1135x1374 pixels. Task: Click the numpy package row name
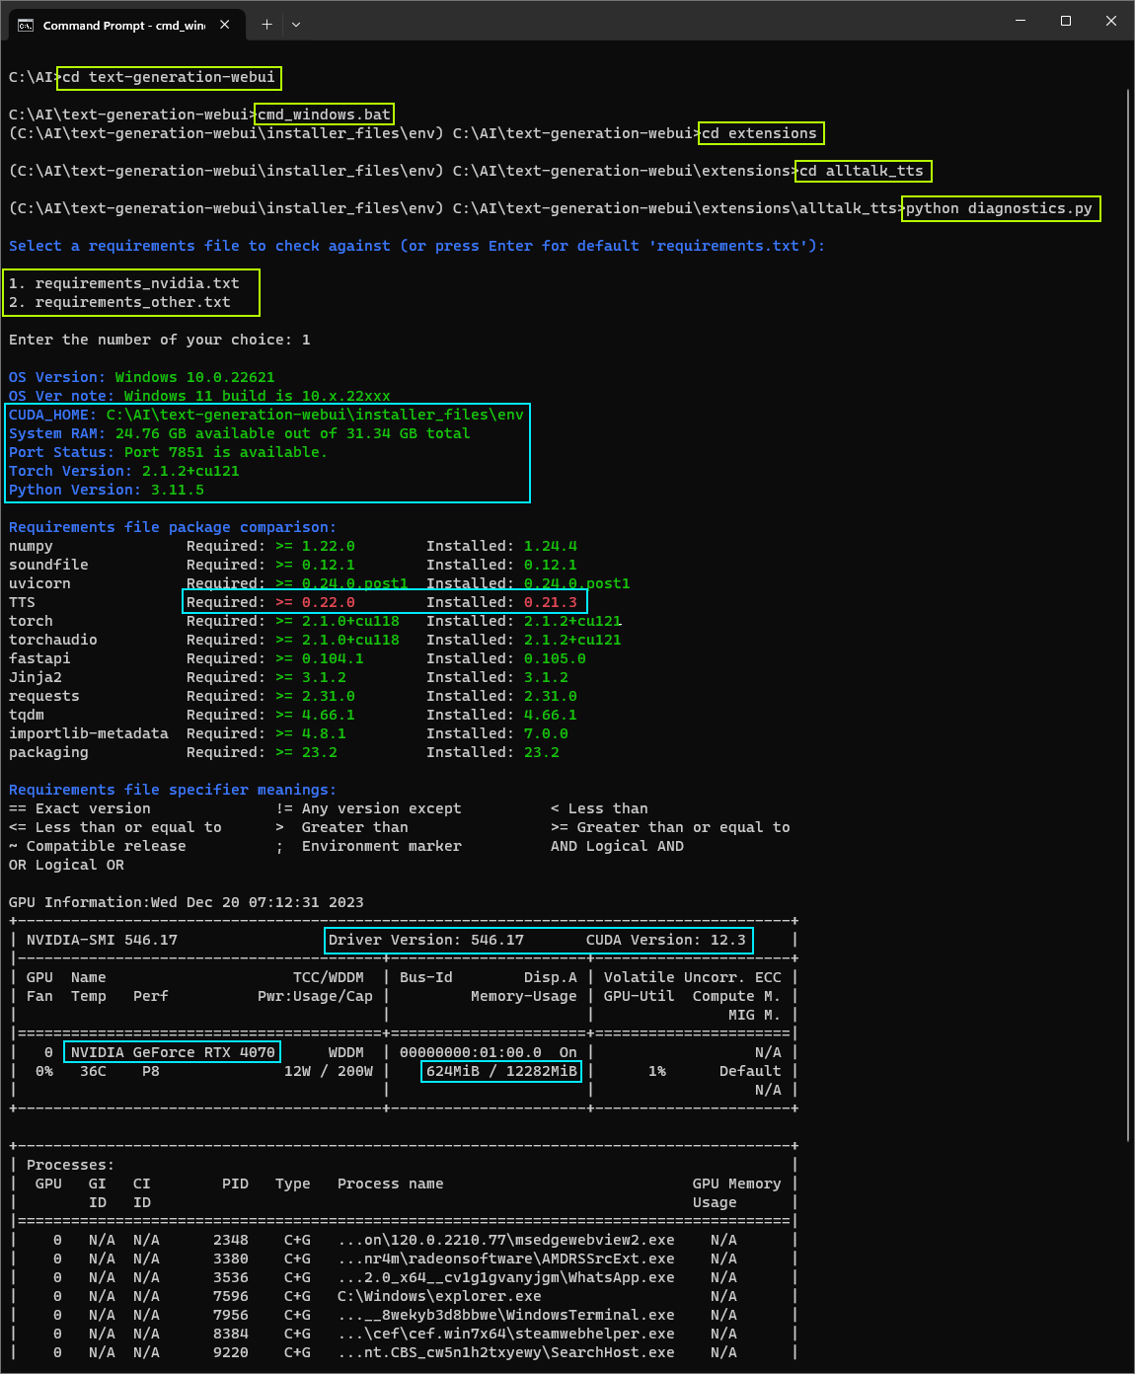click(32, 546)
